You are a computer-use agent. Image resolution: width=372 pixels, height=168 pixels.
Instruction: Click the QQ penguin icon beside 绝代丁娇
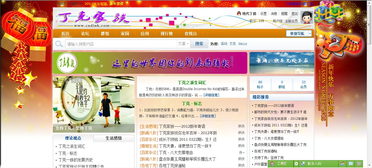tap(239, 13)
